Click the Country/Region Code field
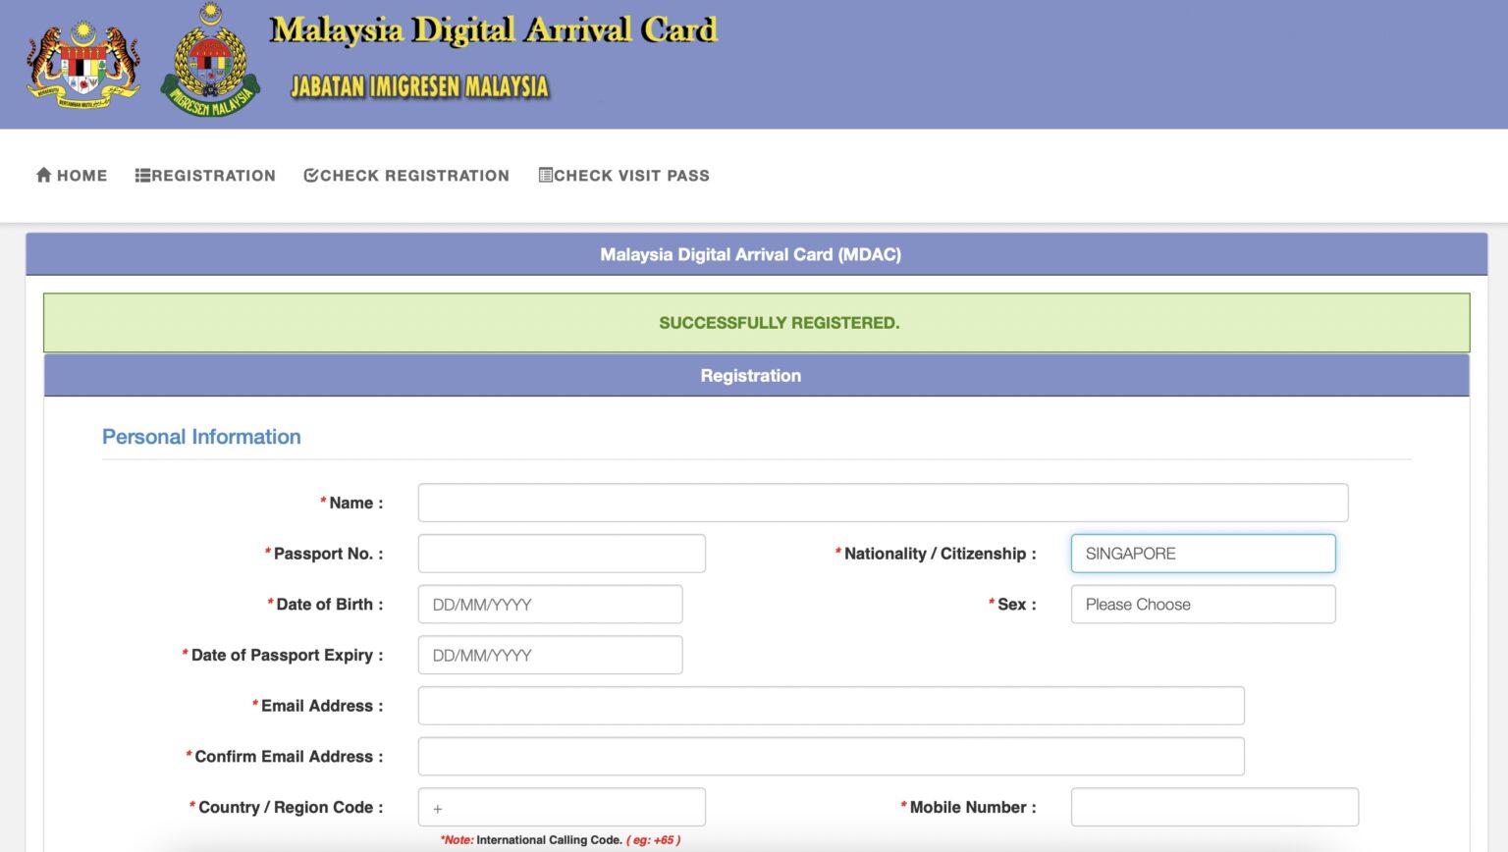The width and height of the screenshot is (1508, 852). [x=561, y=806]
